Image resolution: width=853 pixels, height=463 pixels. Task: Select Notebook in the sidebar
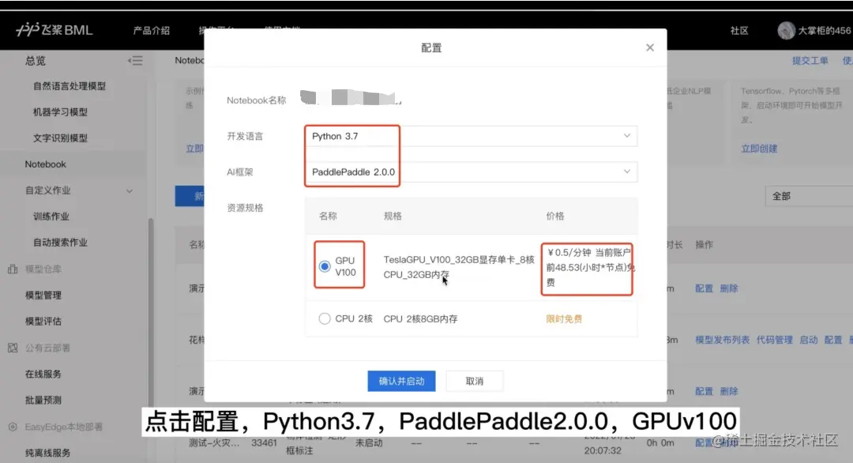[45, 164]
